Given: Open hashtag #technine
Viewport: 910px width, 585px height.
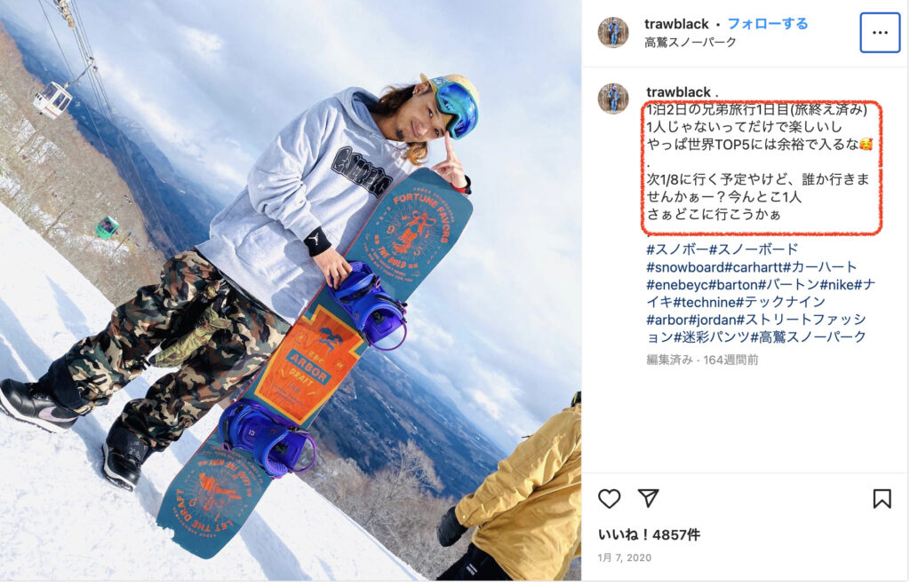Looking at the screenshot, I should tap(705, 302).
